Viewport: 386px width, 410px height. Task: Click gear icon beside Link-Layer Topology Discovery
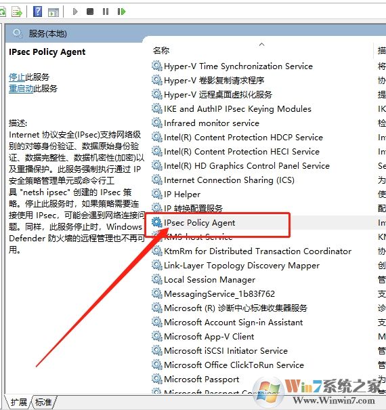pyautogui.click(x=157, y=265)
